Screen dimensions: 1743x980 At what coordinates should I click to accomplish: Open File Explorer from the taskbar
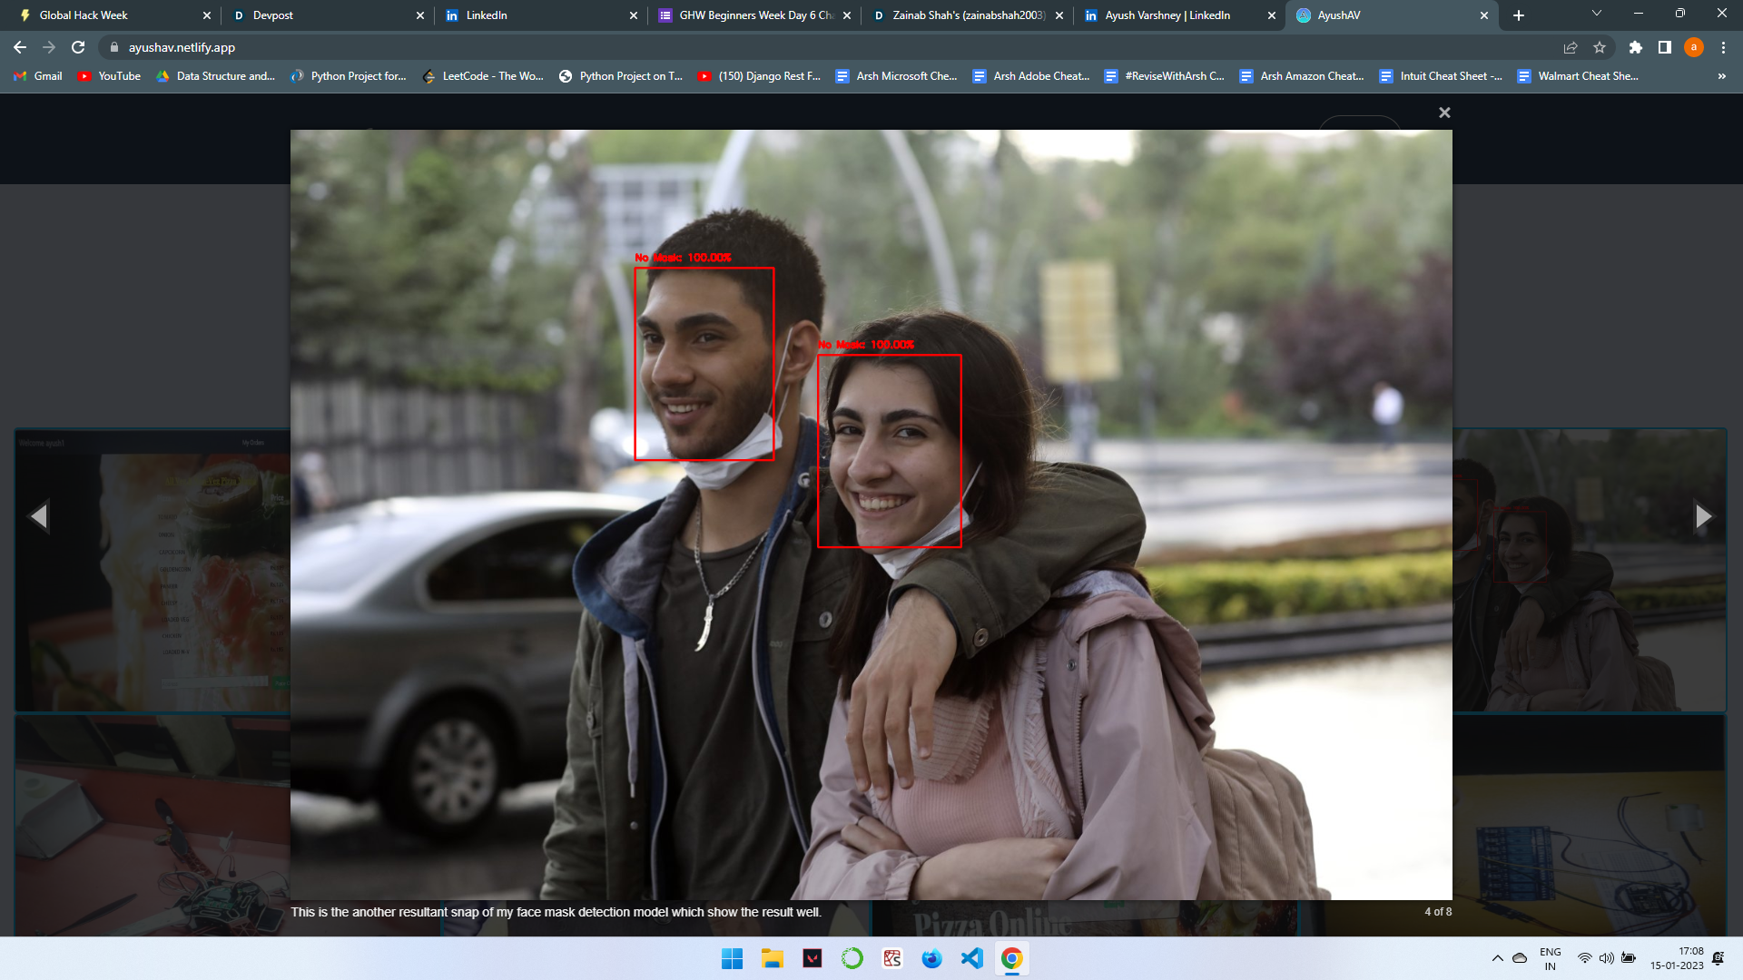(x=773, y=958)
